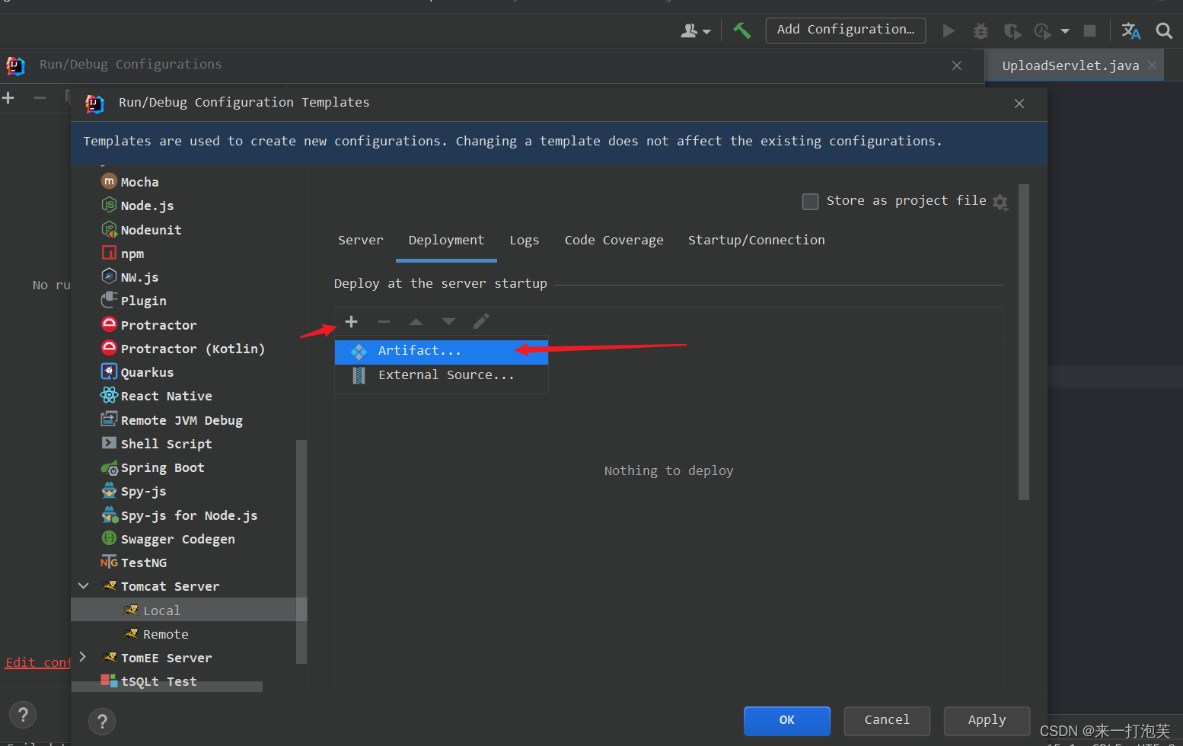
Task: Click the green hammer Build icon
Action: 741,30
